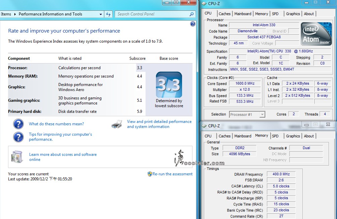
Task: Expand the breadcrumb arrow before Performance Information and Tools
Action: click(15, 14)
